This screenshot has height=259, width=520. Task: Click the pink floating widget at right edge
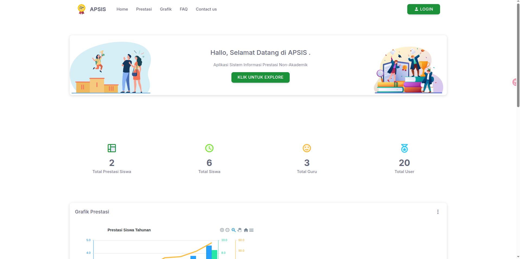[x=514, y=82]
